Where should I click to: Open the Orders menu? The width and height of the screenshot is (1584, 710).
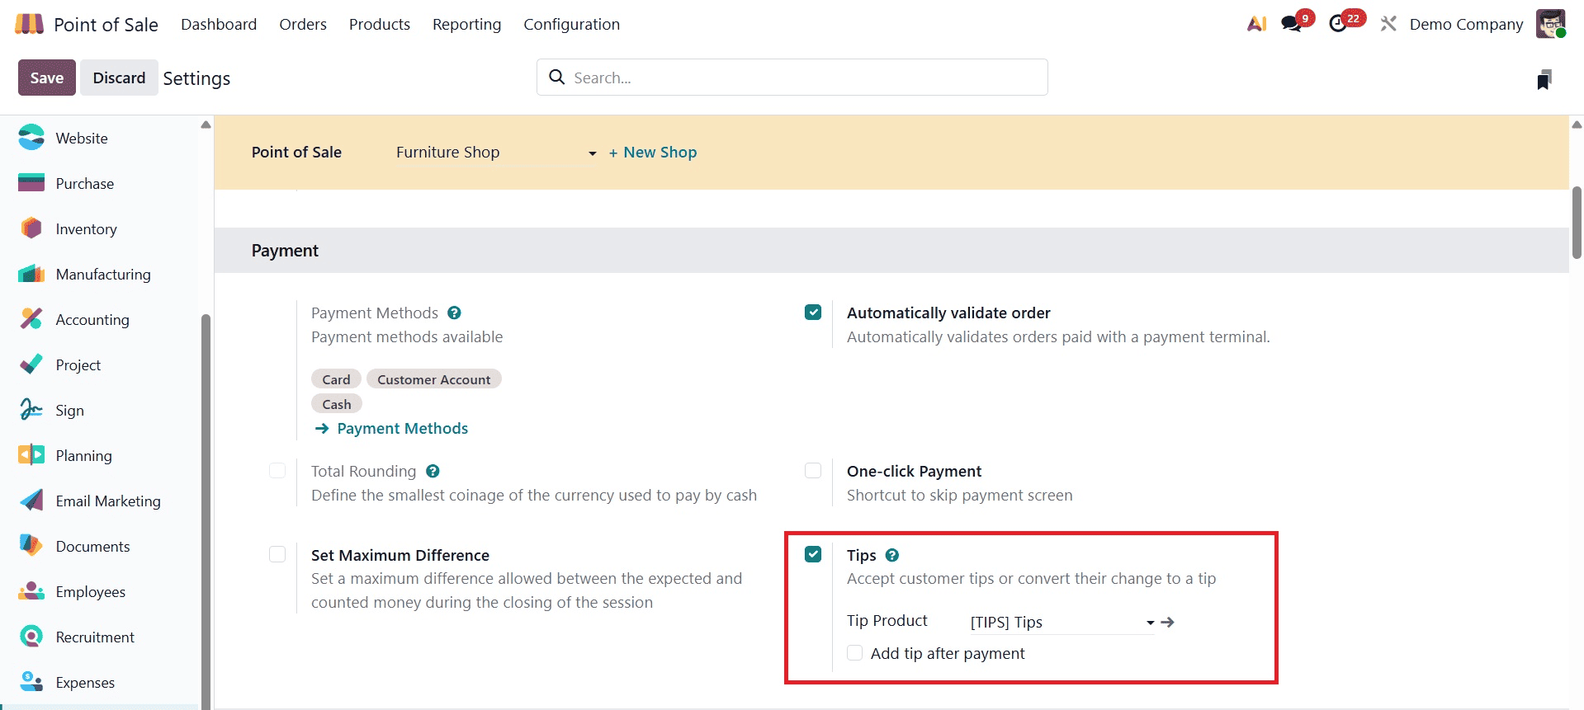point(303,24)
